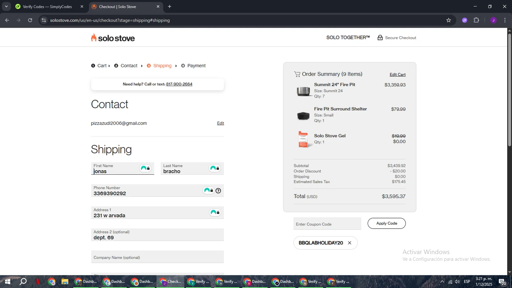Show hidden system tray icons
512x288 pixels.
[x=442, y=282]
